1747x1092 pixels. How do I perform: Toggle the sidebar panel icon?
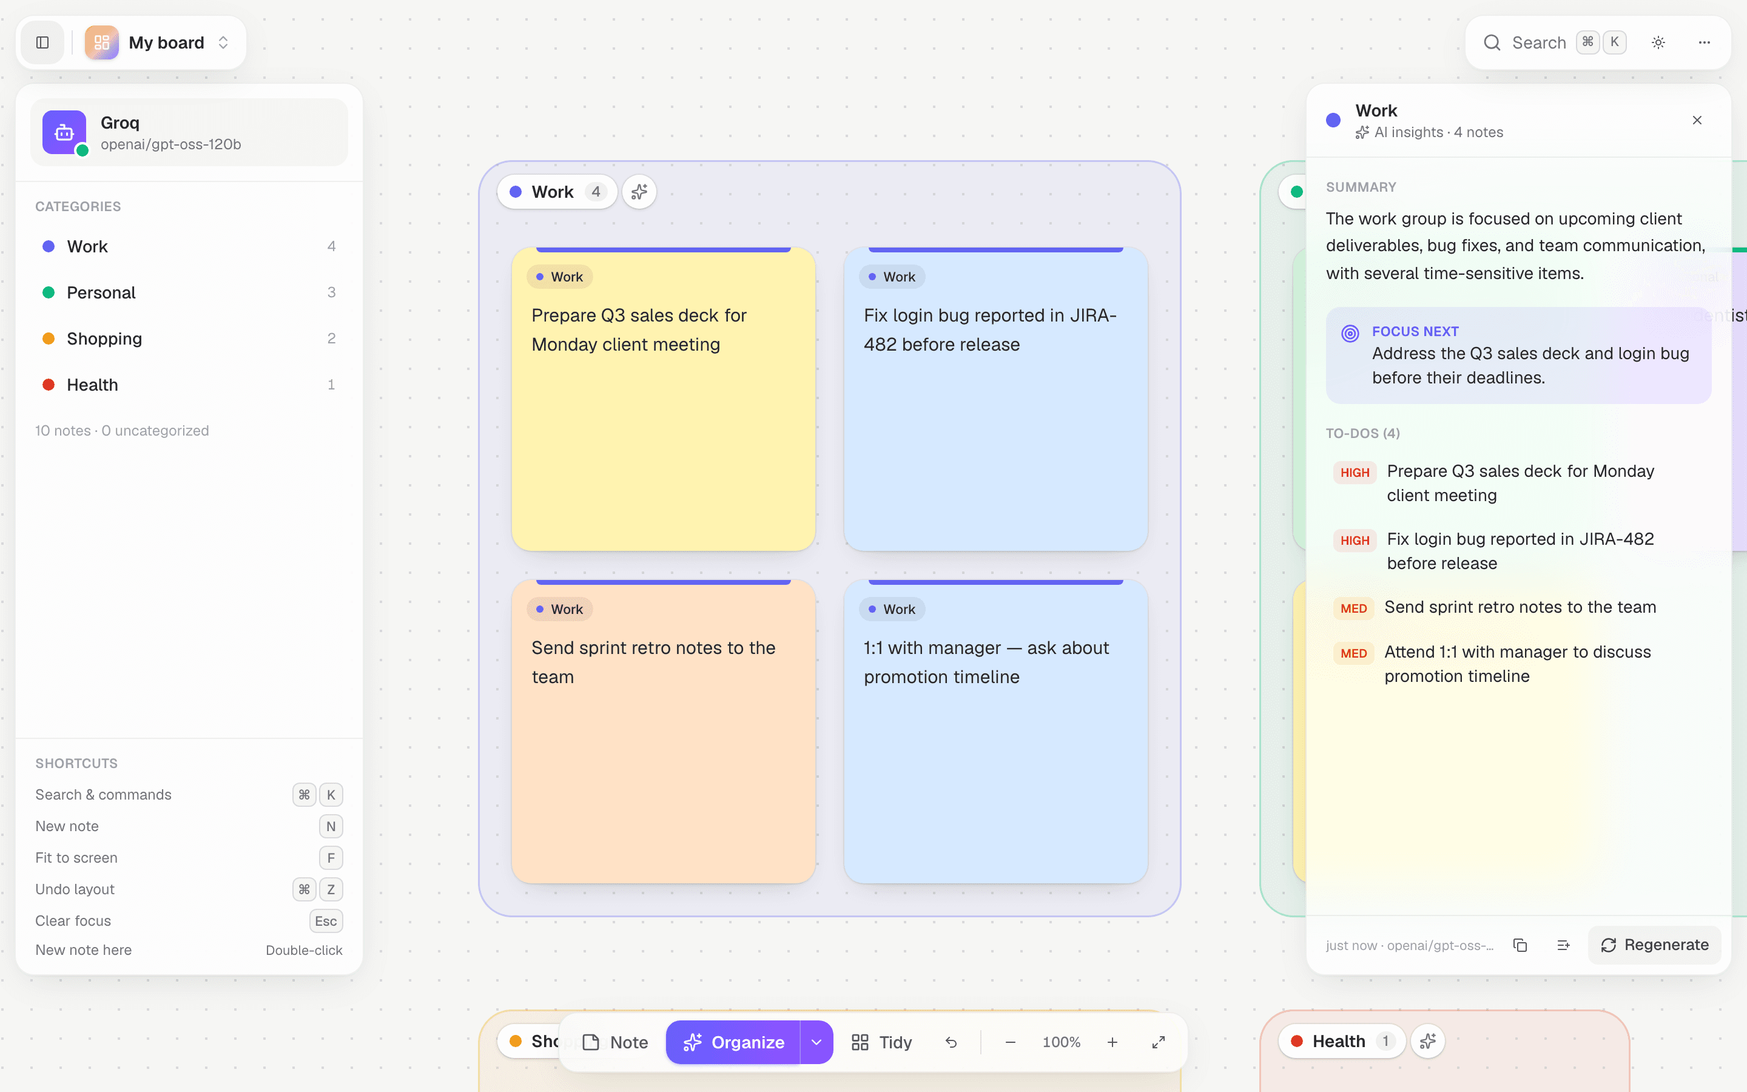click(x=42, y=42)
